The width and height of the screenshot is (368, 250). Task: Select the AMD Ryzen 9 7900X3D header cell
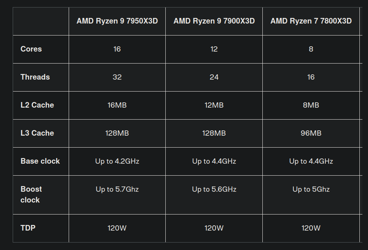[x=214, y=21]
